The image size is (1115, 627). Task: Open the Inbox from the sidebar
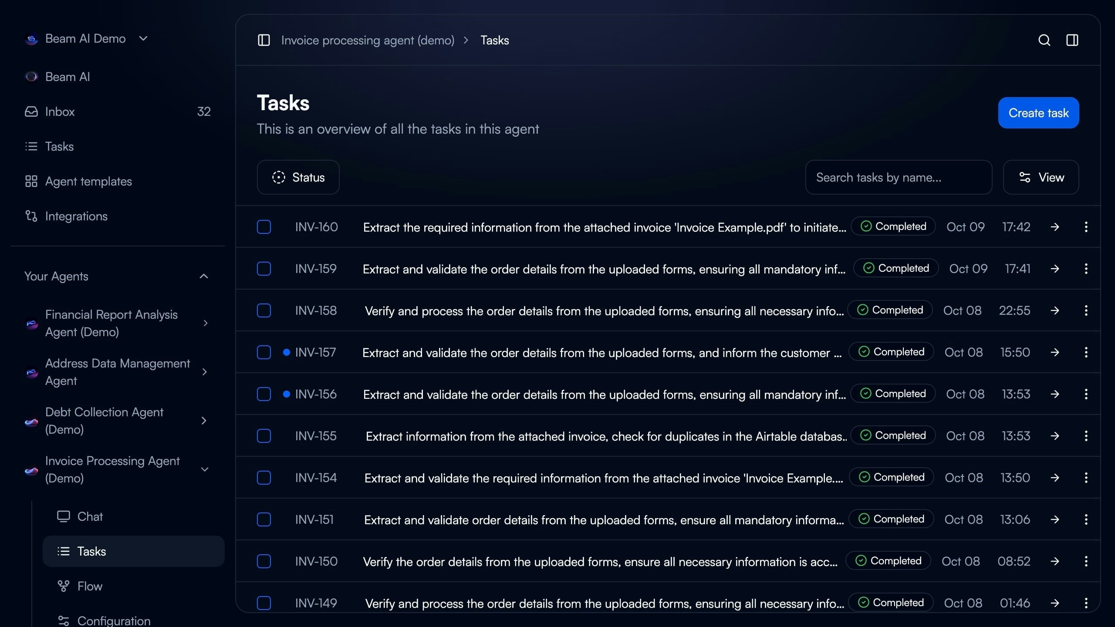click(x=60, y=111)
